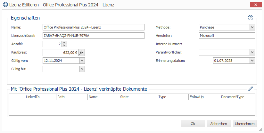Close the Lizenz Editieren dialog
The width and height of the screenshot is (264, 133).
256,5
